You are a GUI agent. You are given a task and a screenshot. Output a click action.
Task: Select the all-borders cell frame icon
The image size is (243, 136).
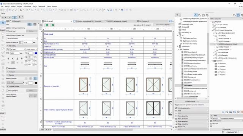(x=35, y=79)
